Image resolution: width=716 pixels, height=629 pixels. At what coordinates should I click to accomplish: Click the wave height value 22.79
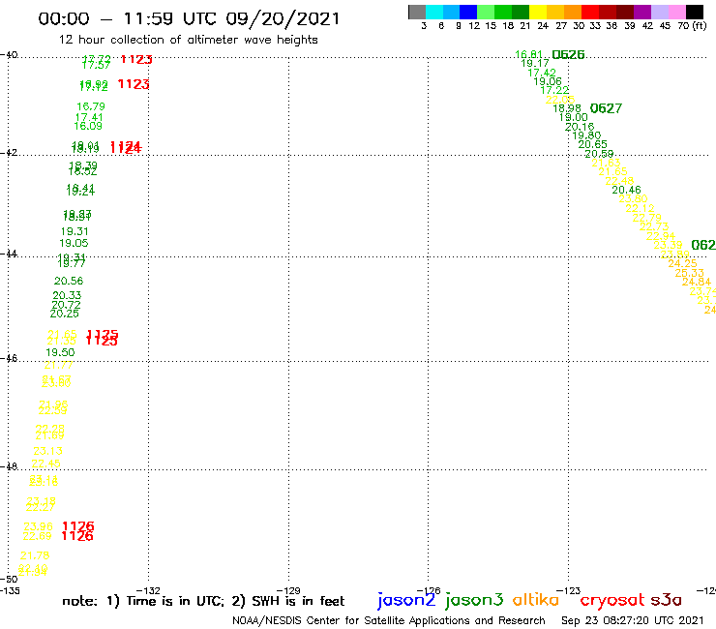(647, 218)
